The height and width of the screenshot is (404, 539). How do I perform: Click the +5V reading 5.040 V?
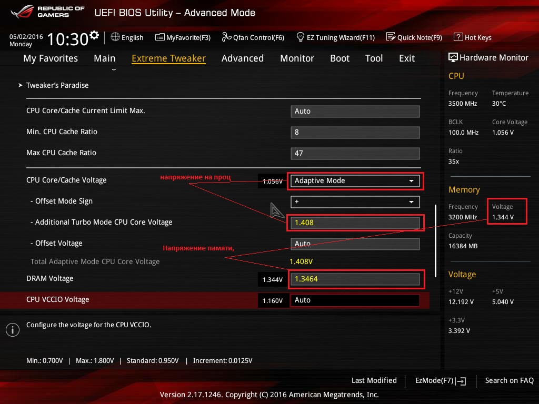pos(503,301)
